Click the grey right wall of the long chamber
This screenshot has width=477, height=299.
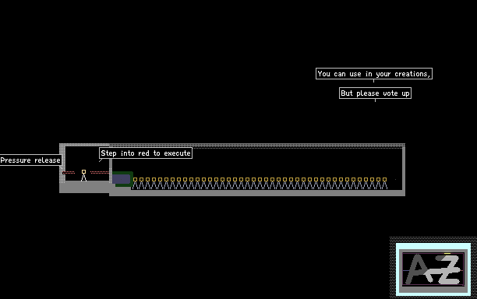[404, 169]
